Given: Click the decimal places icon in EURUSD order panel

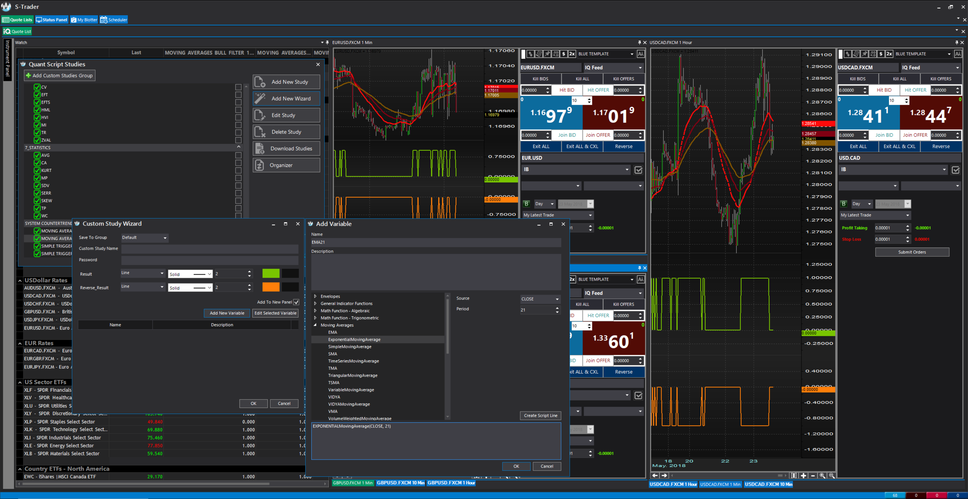Looking at the screenshot, I should (x=555, y=54).
